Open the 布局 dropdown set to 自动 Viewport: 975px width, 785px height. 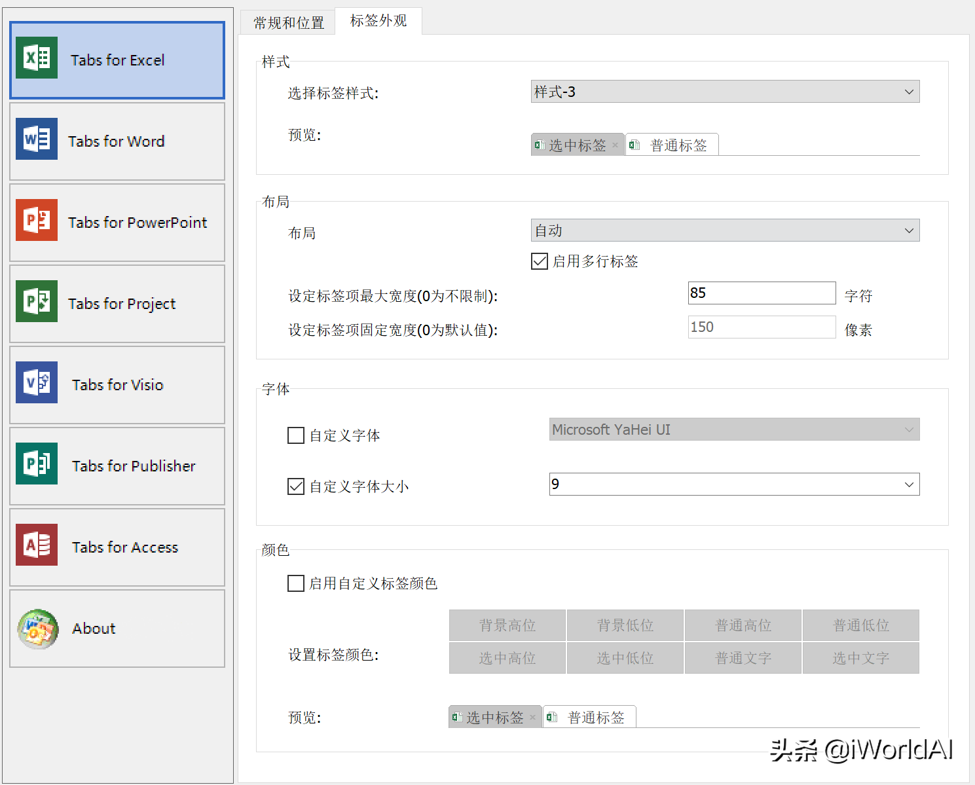tap(725, 230)
